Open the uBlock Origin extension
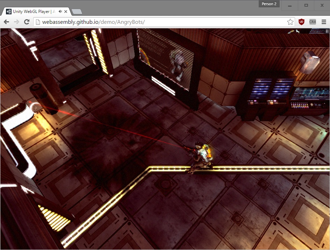This screenshot has width=330, height=250. pos(301,22)
